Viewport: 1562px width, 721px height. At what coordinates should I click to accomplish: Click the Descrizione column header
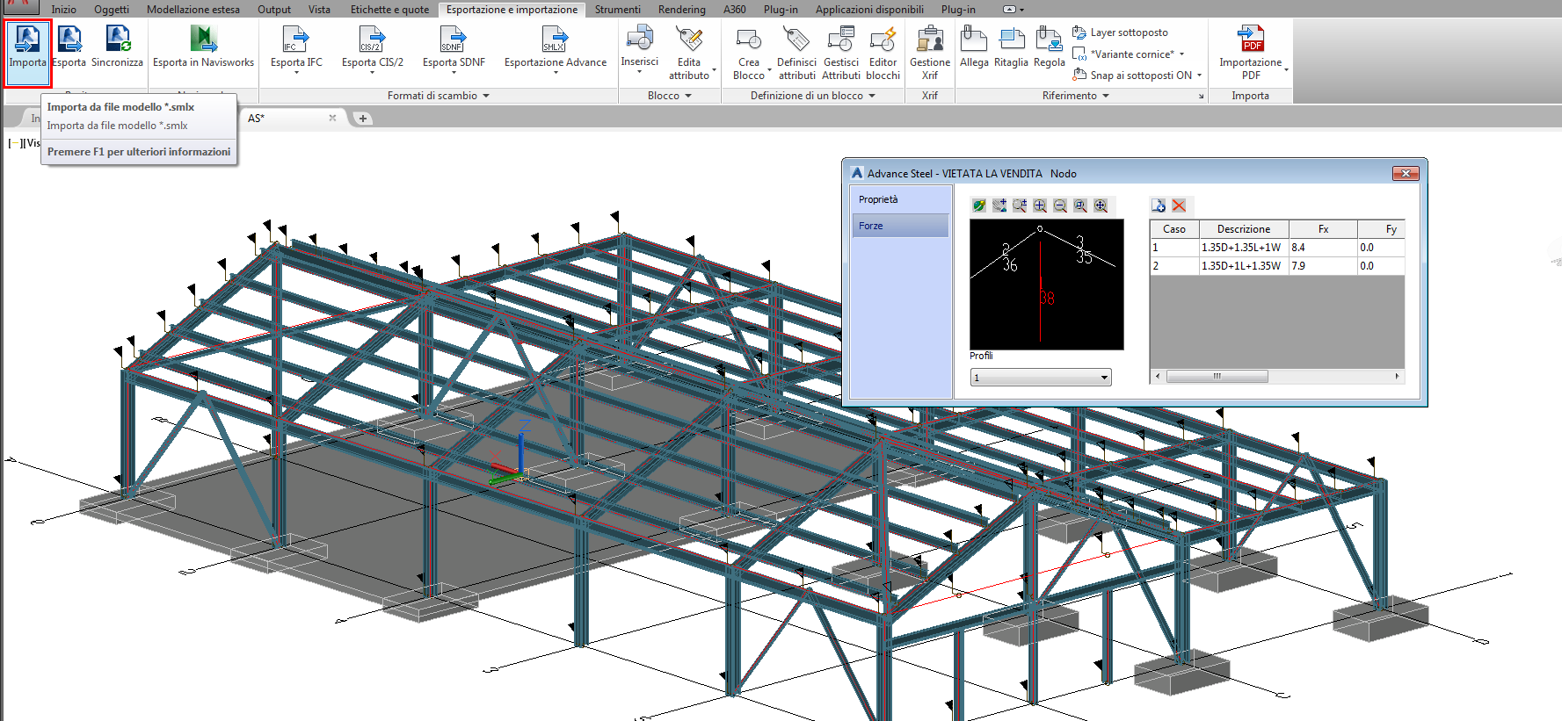point(1244,229)
